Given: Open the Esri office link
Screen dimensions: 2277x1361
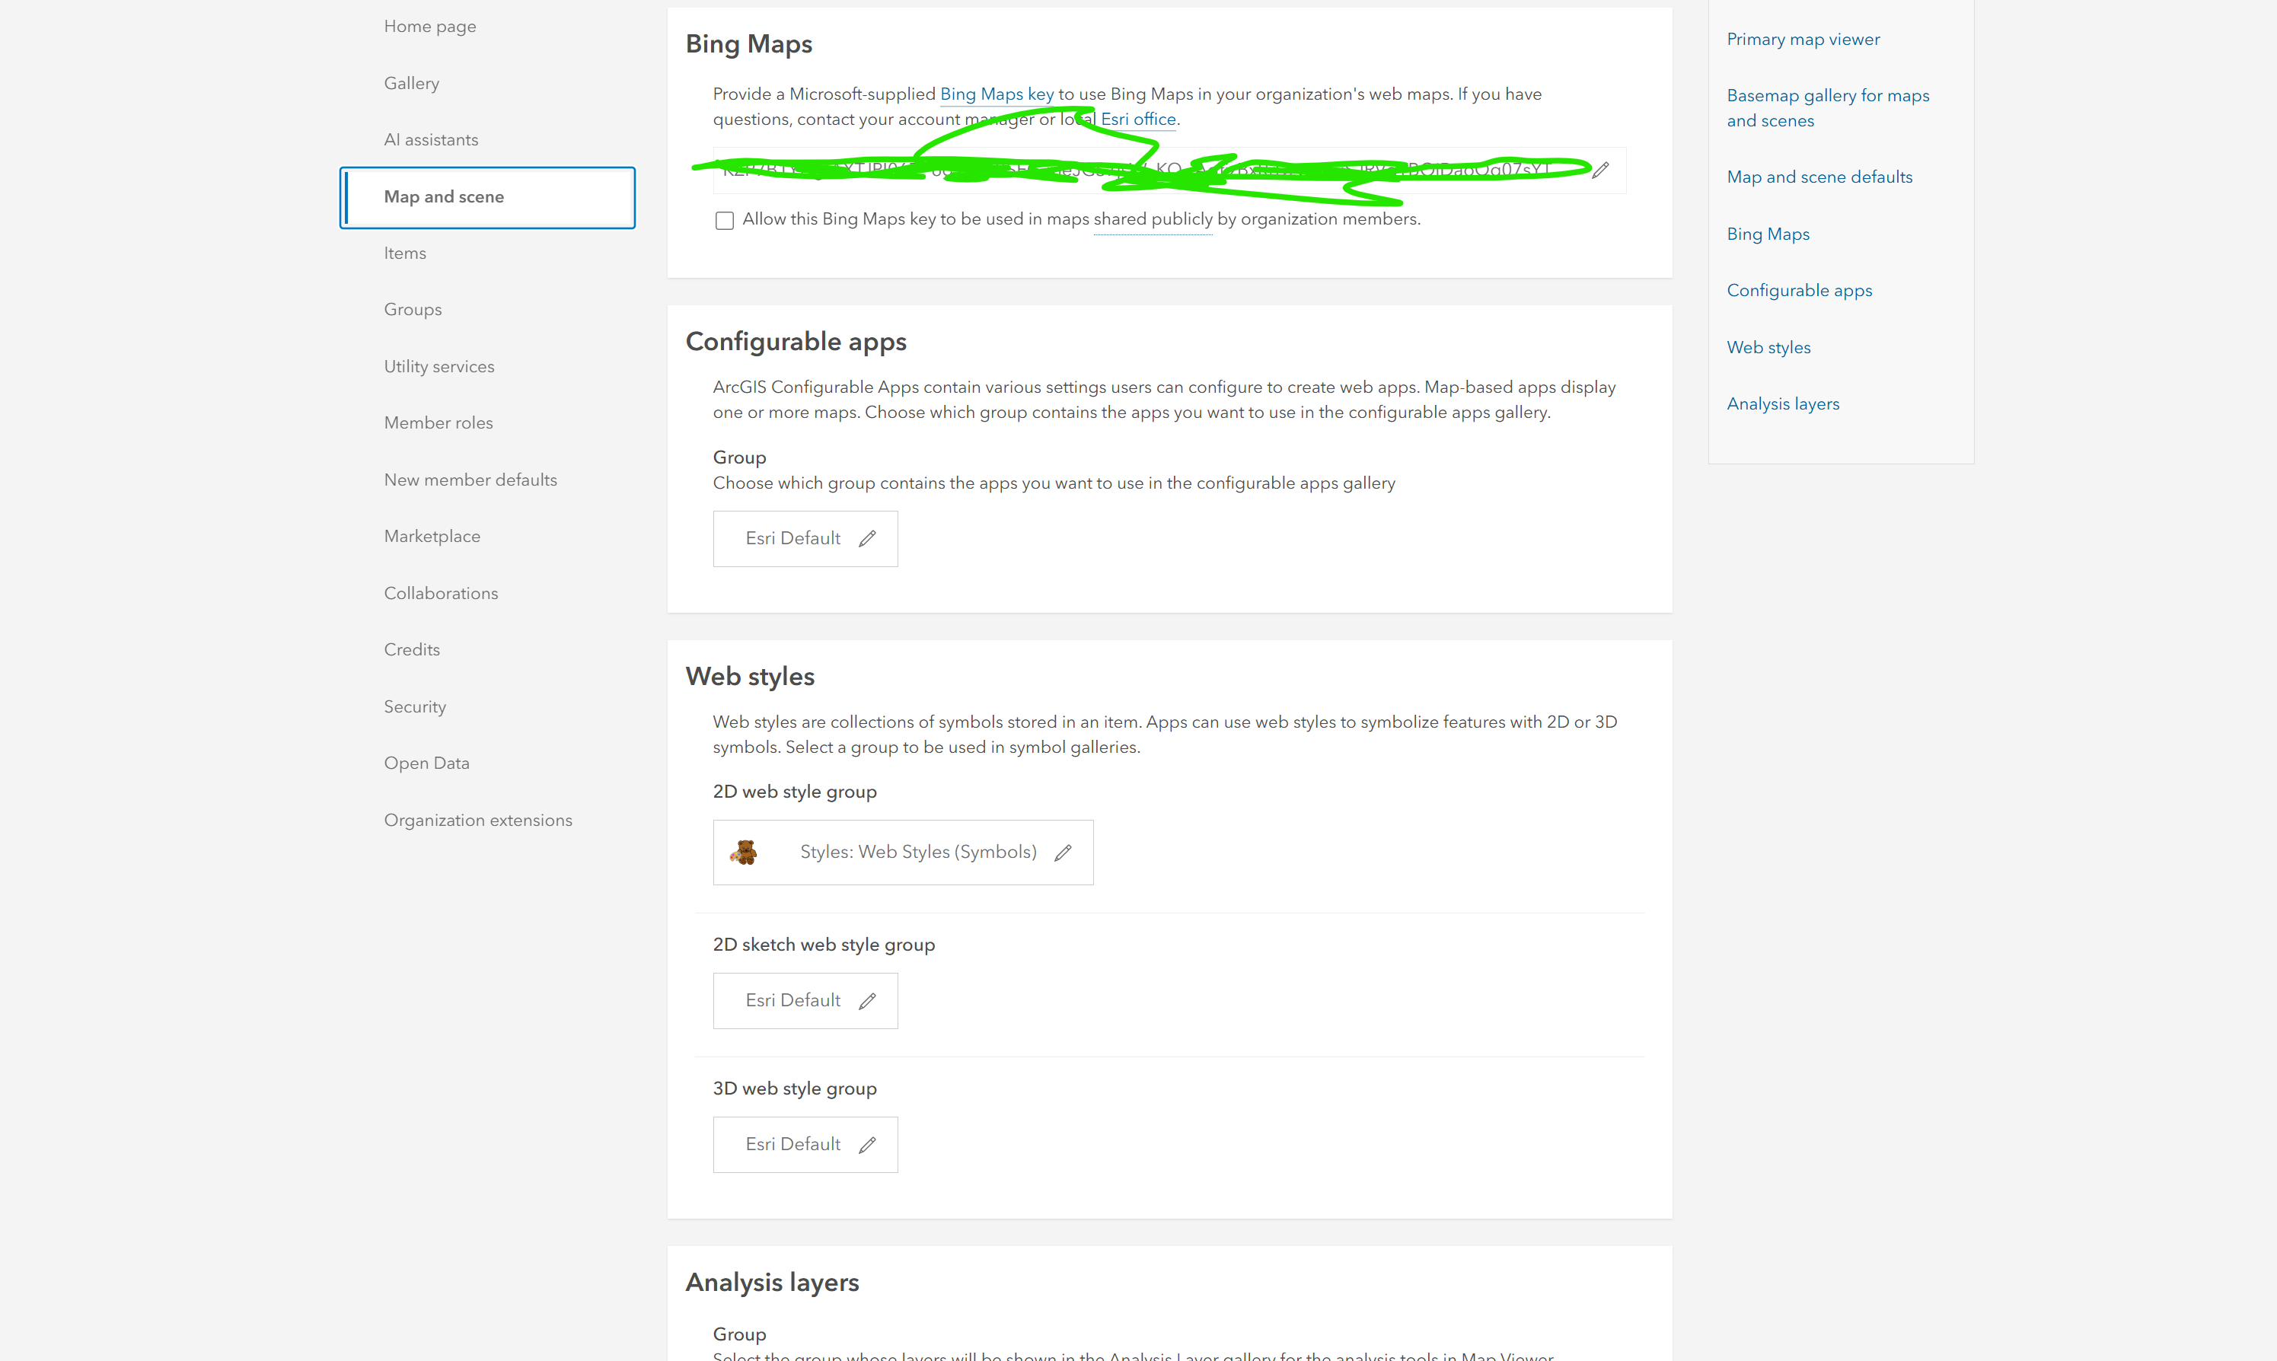Looking at the screenshot, I should tap(1138, 120).
